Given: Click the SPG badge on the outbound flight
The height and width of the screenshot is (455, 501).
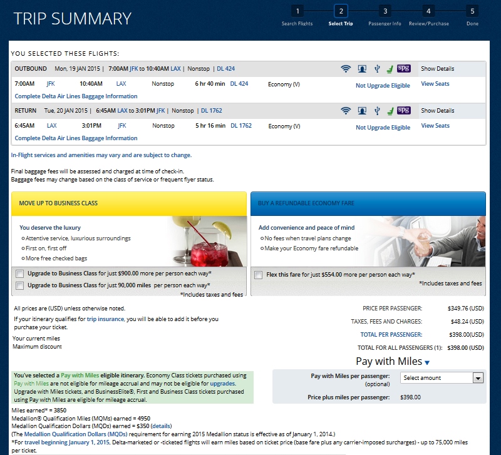Looking at the screenshot, I should point(404,69).
